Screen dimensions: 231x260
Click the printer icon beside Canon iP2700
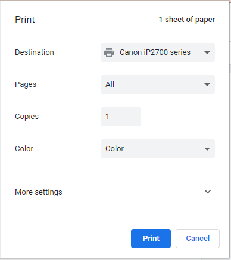[x=109, y=52]
